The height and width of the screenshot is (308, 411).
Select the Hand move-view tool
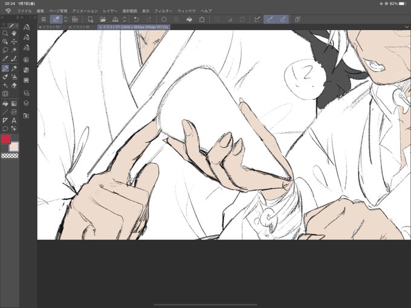point(14,33)
